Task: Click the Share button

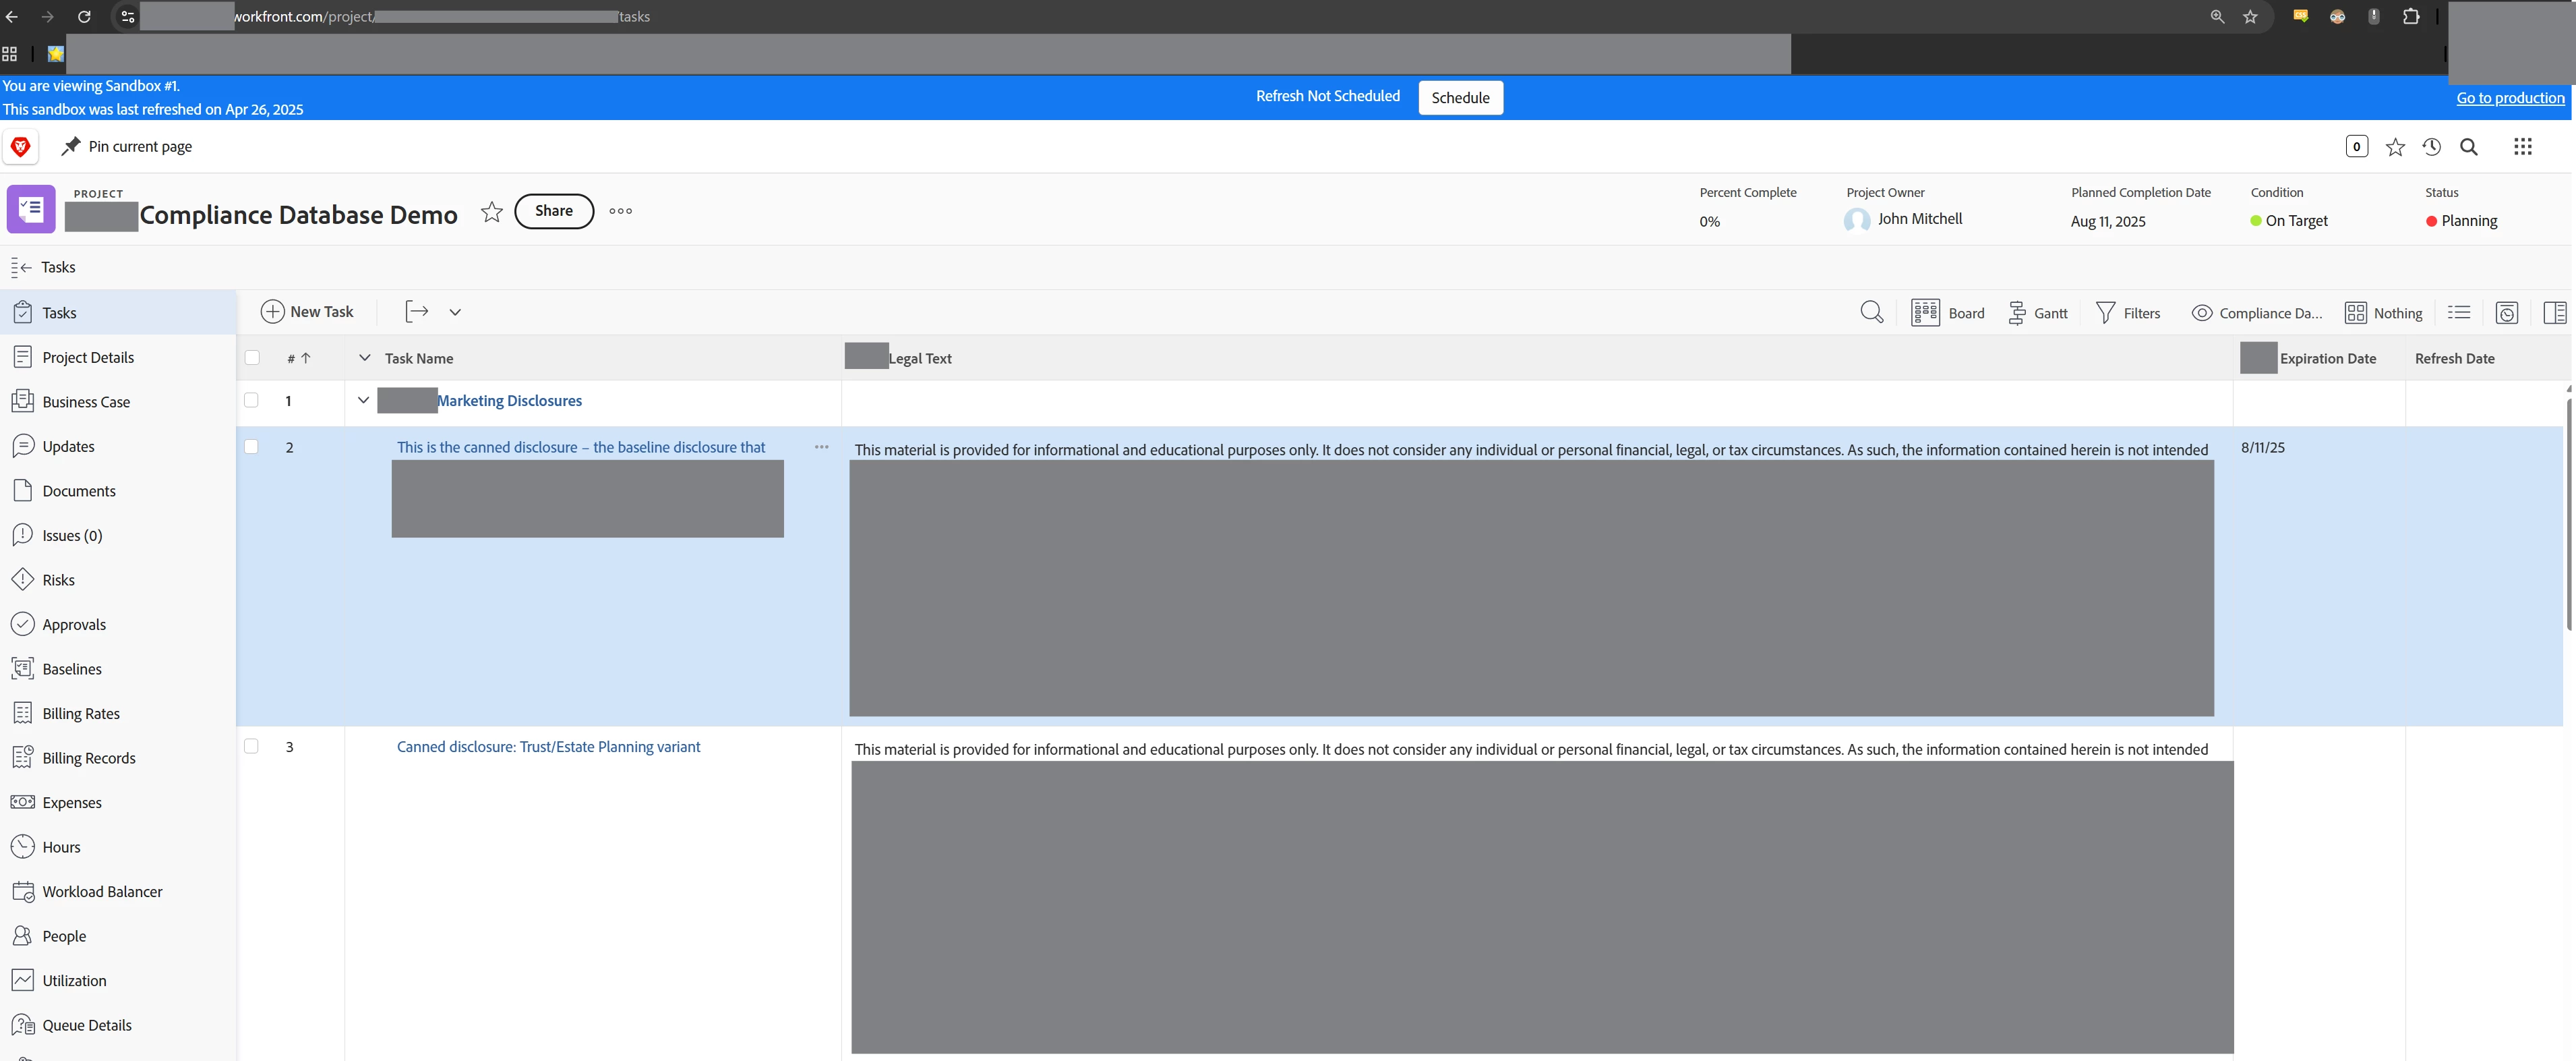Action: coord(553,211)
